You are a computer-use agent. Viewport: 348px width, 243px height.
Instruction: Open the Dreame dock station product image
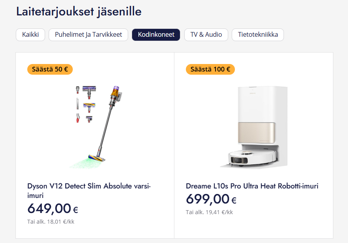(x=254, y=126)
